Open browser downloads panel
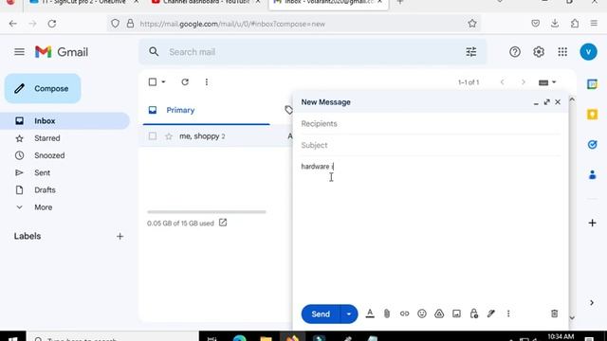 pos(555,24)
